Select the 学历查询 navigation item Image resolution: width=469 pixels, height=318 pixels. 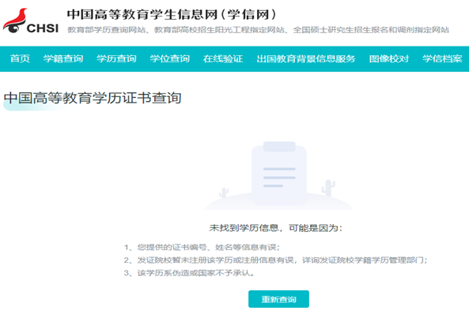click(x=116, y=58)
